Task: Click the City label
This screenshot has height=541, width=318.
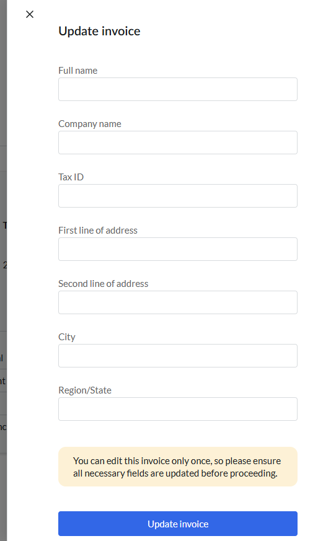Action: 67,337
